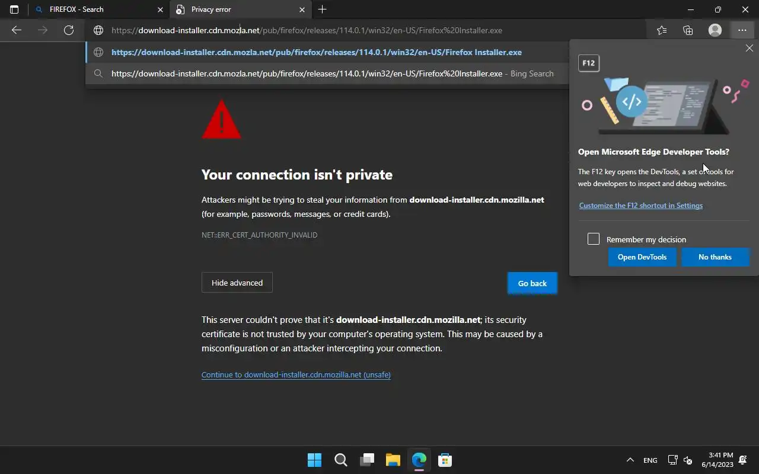Click the No thanks button
The width and height of the screenshot is (759, 474).
pyautogui.click(x=715, y=257)
